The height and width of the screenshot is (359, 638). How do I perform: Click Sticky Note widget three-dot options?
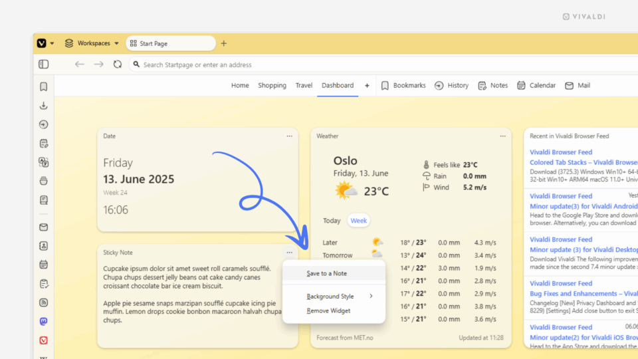289,253
